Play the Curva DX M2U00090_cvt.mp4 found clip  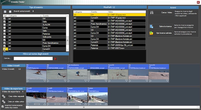pyautogui.click(x=109, y=81)
